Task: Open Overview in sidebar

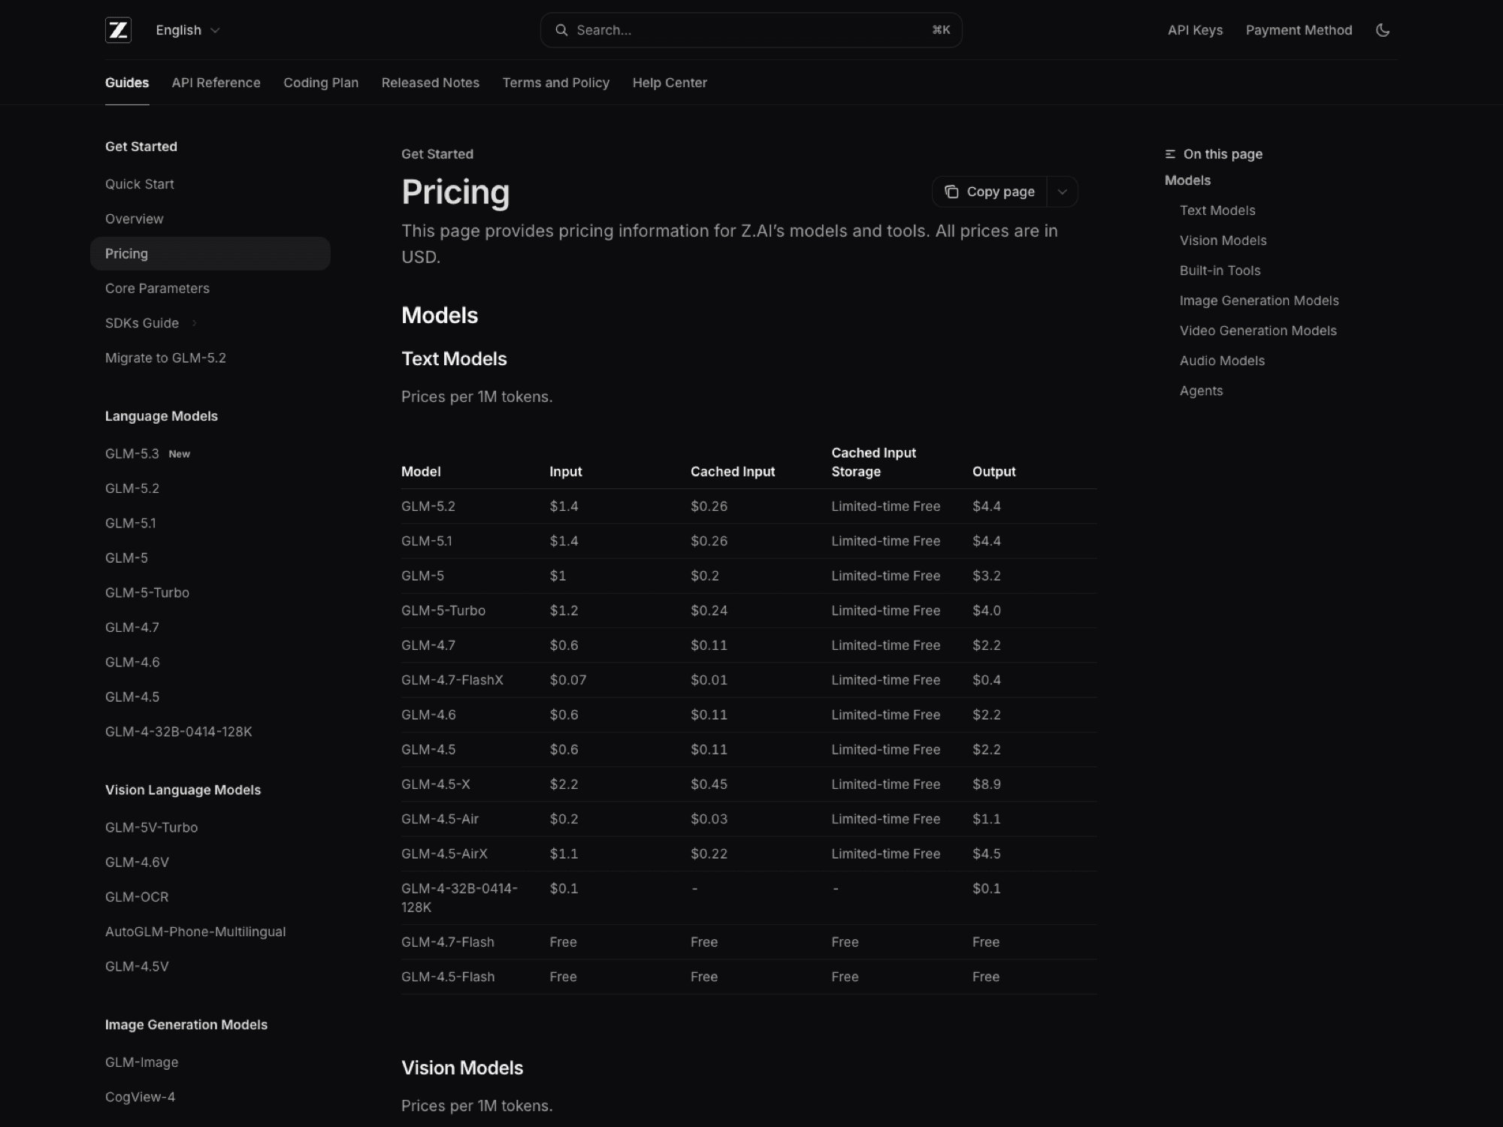Action: [134, 219]
